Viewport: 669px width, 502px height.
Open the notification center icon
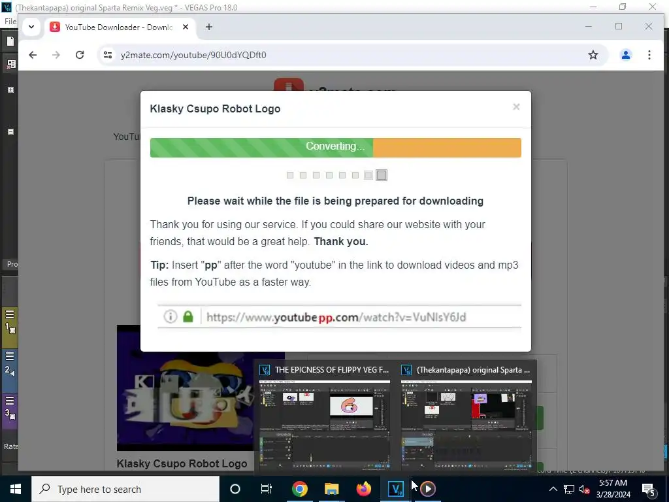pyautogui.click(x=649, y=489)
